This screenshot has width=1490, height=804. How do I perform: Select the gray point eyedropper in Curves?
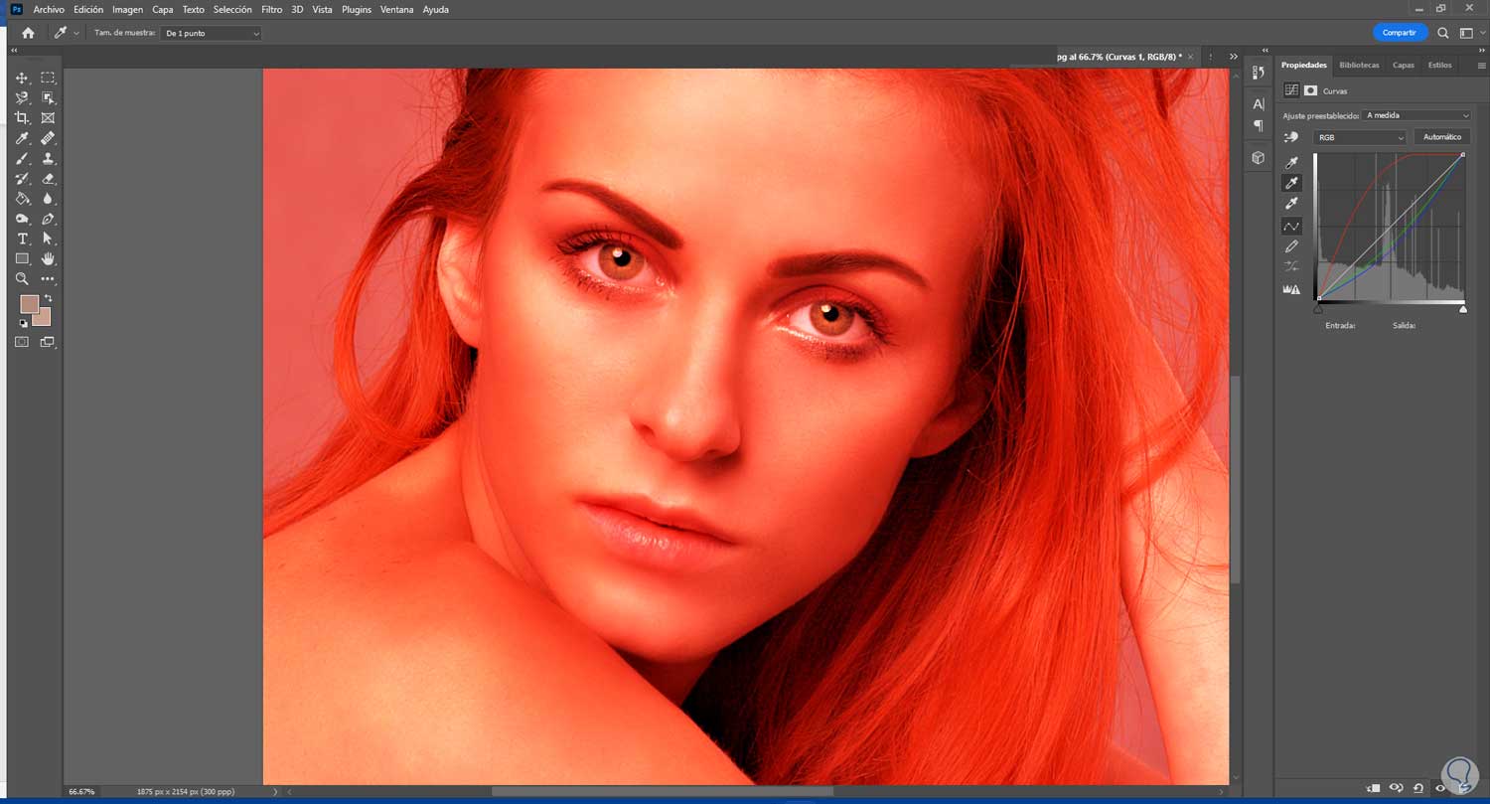point(1292,183)
